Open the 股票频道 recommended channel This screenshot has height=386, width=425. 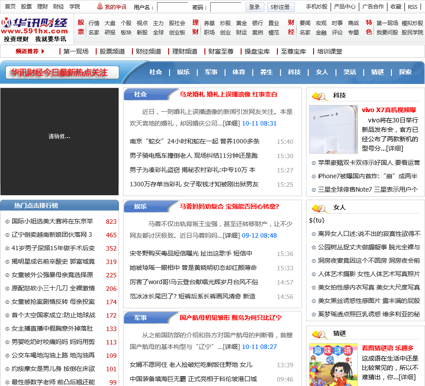tap(112, 51)
